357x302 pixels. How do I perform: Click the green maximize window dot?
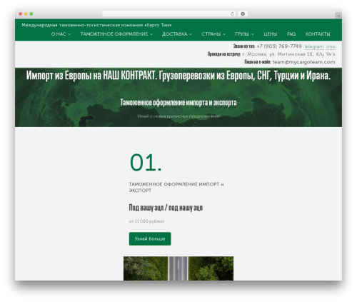point(31,14)
